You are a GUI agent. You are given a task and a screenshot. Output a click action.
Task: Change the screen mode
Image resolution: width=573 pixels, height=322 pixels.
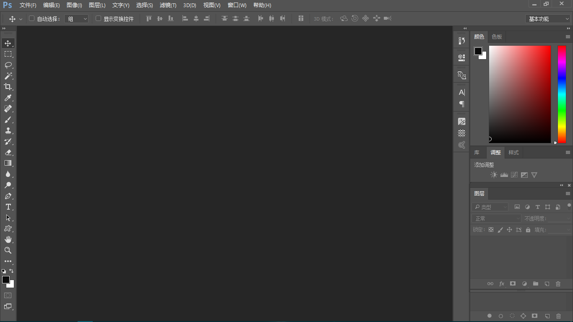(x=8, y=306)
